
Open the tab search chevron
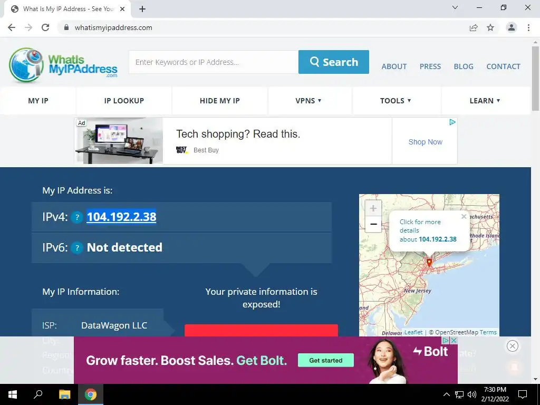pos(455,7)
